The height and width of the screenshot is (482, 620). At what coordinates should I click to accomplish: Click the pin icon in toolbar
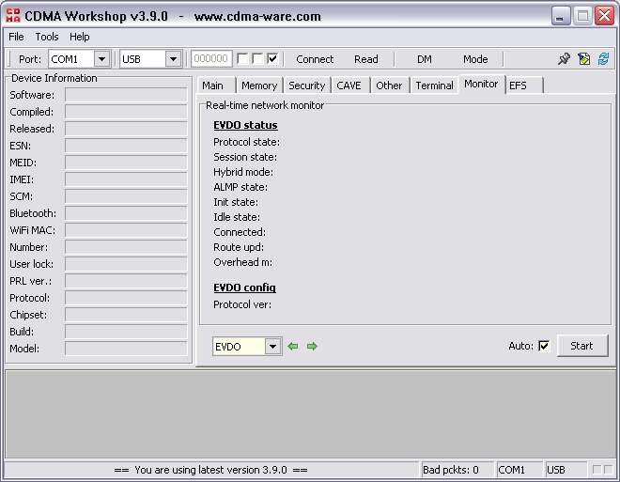click(x=564, y=59)
